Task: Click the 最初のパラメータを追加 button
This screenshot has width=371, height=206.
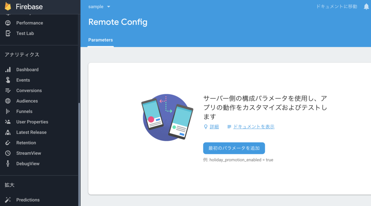Action: pyautogui.click(x=234, y=148)
